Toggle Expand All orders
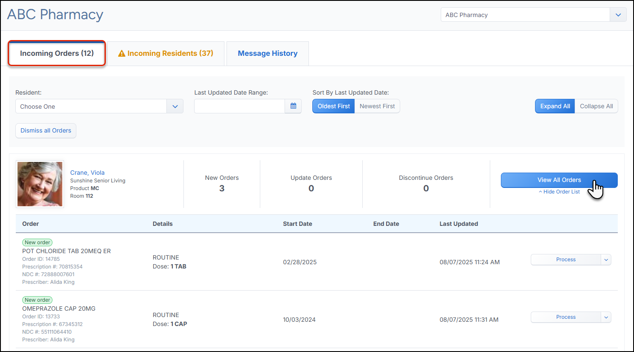The width and height of the screenshot is (634, 352). tap(555, 106)
